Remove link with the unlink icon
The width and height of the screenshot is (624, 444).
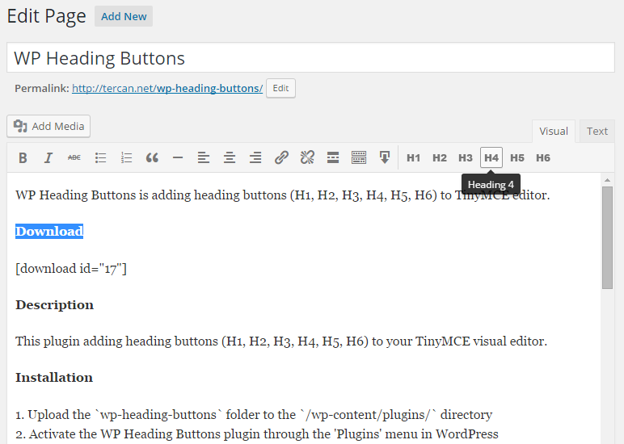(x=307, y=157)
